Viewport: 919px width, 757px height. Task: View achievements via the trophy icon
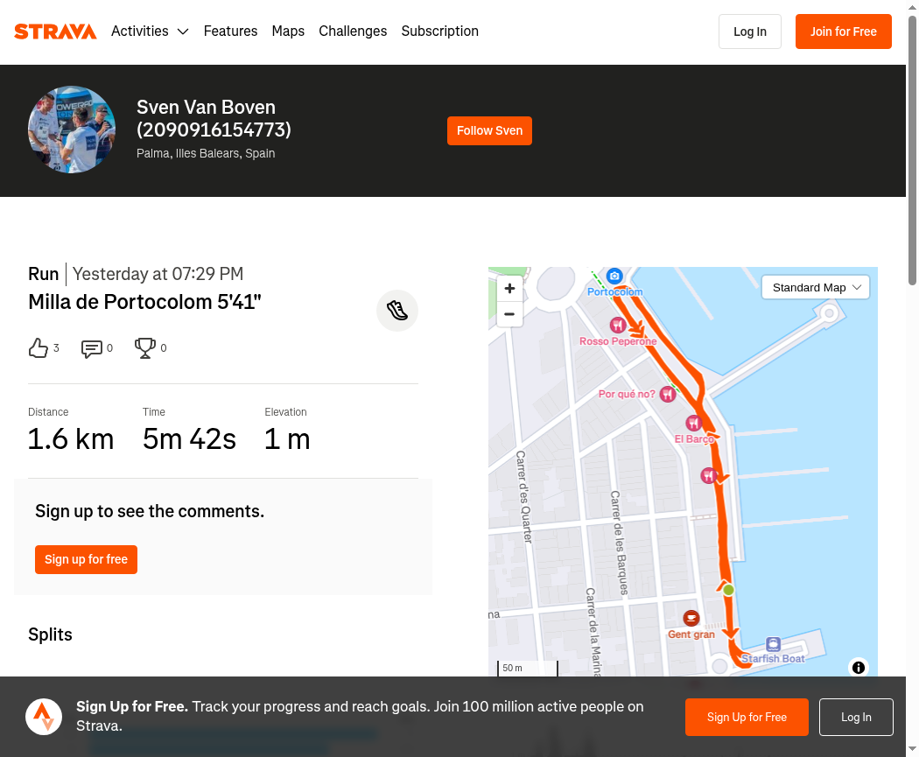(x=144, y=348)
